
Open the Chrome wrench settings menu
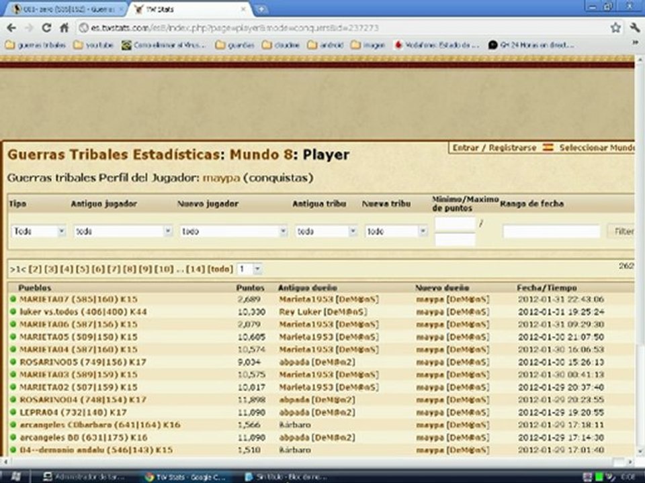click(x=635, y=28)
